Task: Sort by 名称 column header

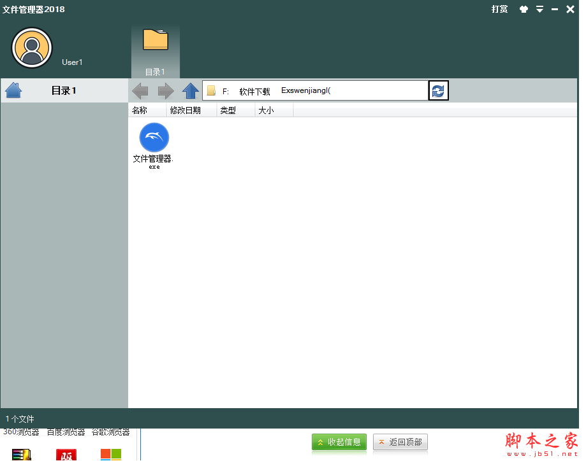Action: pyautogui.click(x=147, y=111)
